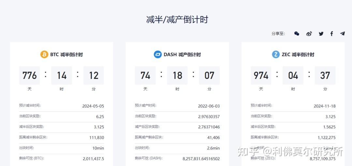This screenshot has width=352, height=166.
Task: Click the page title 减半/减产倒计时
Action: tap(177, 19)
